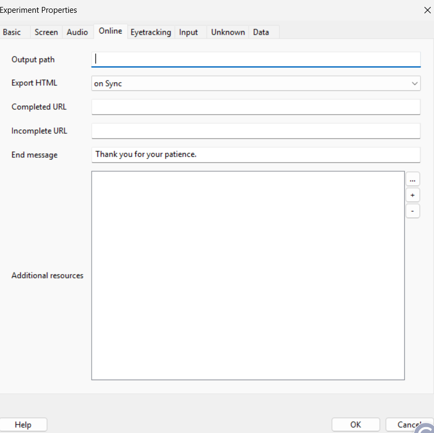Add a resource with the plus button
Image resolution: width=434 pixels, height=433 pixels.
point(413,195)
